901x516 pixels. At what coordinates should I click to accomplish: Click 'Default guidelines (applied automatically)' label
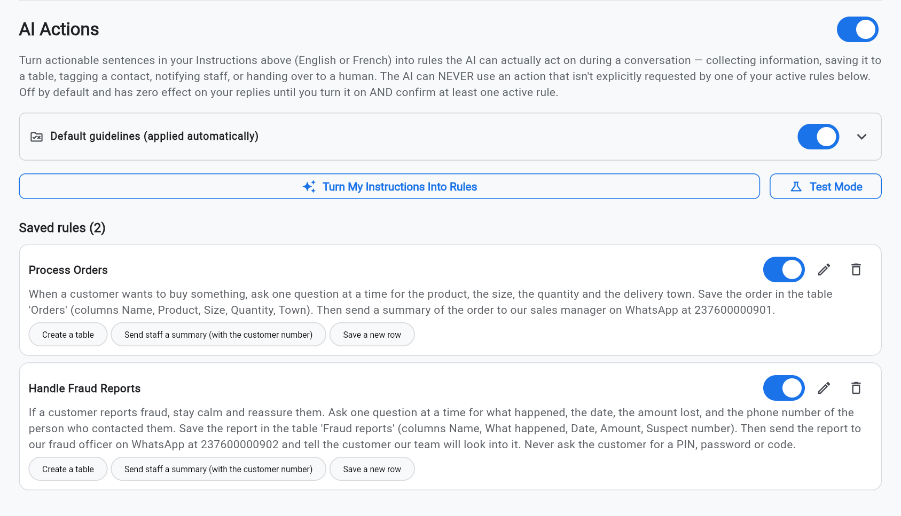(154, 137)
